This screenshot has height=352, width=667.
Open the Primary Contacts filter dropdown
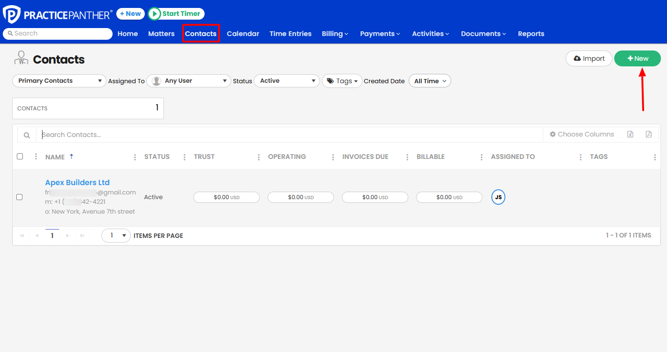(x=59, y=80)
